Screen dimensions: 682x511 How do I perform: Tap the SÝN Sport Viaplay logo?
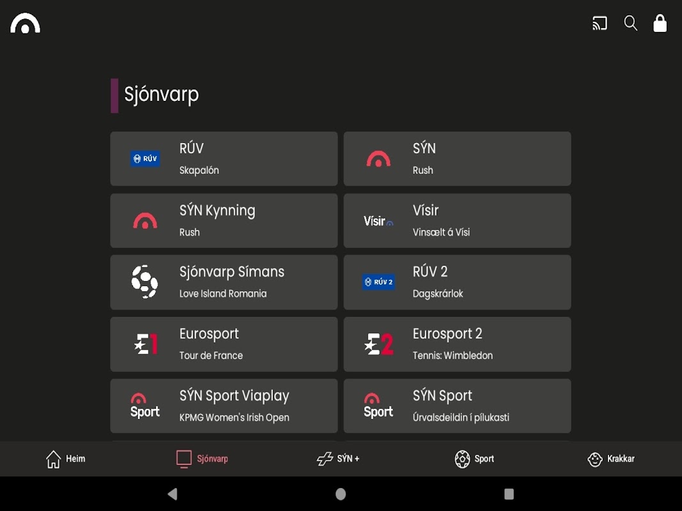click(145, 406)
